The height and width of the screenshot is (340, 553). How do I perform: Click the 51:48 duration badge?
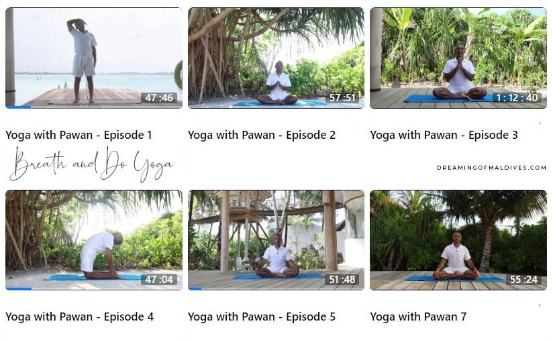(x=342, y=280)
